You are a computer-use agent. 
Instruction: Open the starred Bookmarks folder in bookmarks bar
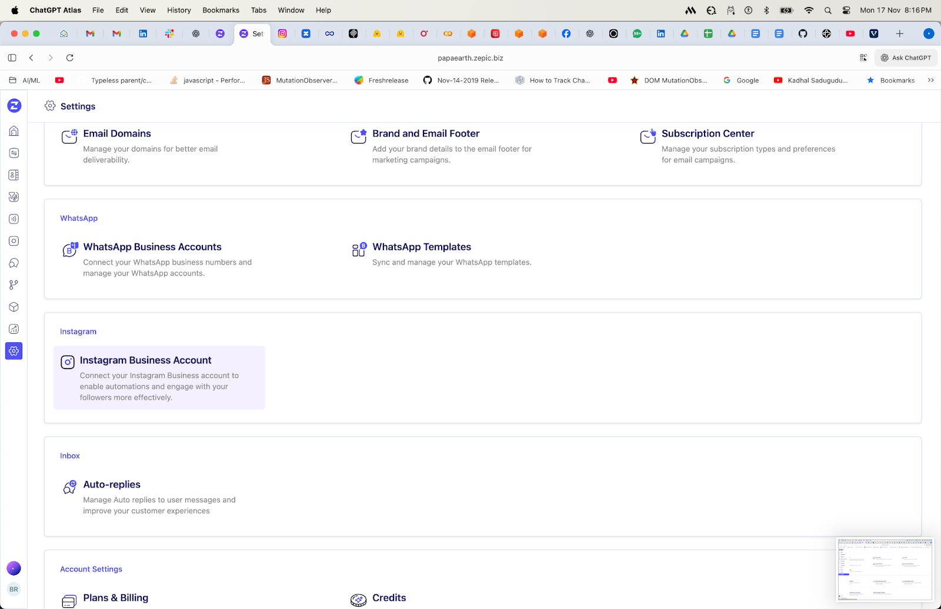click(x=890, y=81)
